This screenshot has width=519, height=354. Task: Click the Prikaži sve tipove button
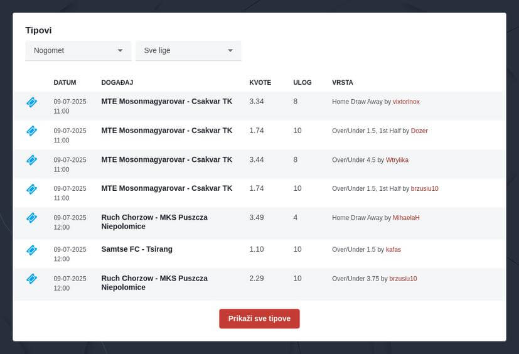[x=260, y=319]
